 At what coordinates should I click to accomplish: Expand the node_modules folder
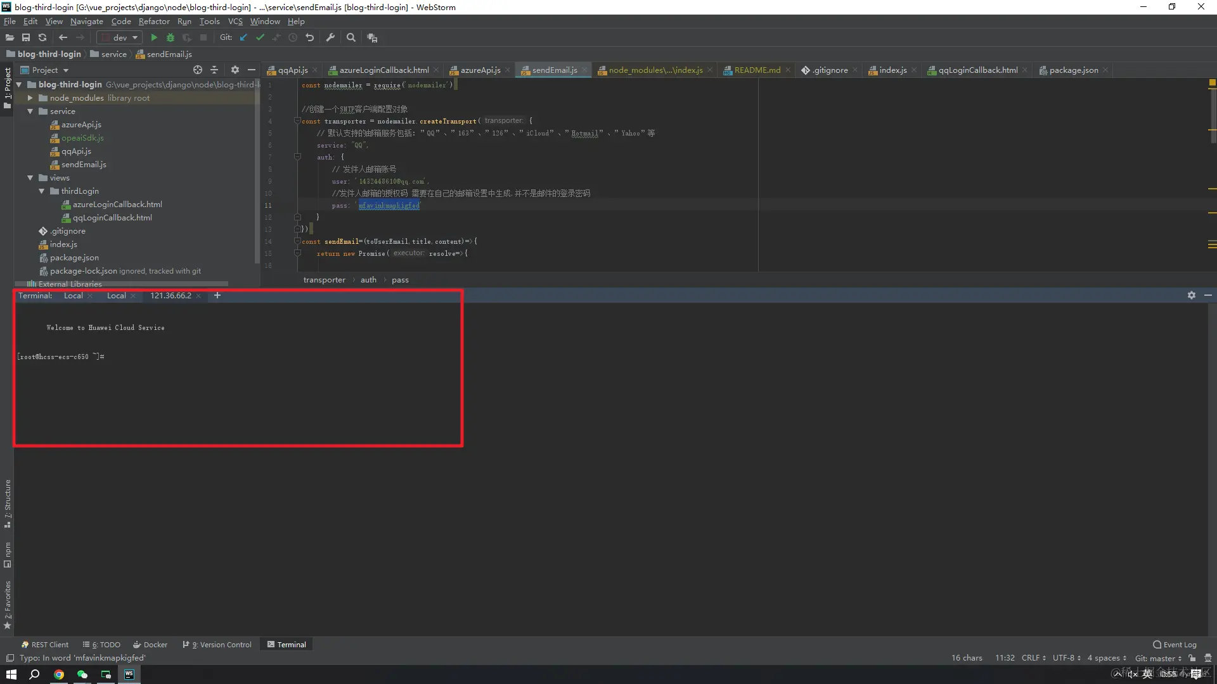(x=29, y=98)
